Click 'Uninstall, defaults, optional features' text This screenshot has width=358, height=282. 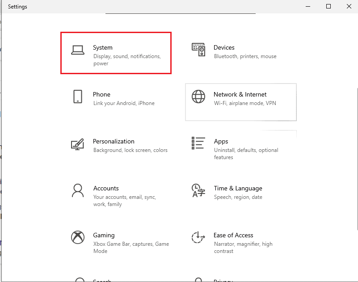pos(246,154)
